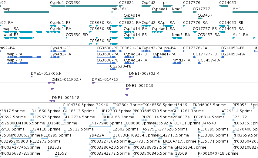
Task: Click the CG14053 gene label
Action: pos(228,3)
